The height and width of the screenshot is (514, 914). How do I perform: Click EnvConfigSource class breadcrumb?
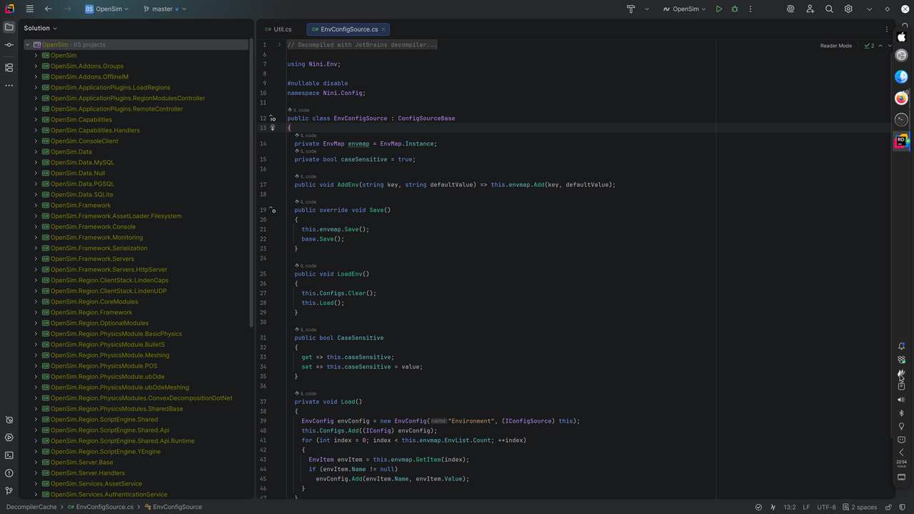click(173, 507)
